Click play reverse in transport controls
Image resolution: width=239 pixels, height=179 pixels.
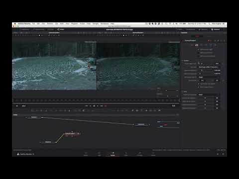(91, 106)
